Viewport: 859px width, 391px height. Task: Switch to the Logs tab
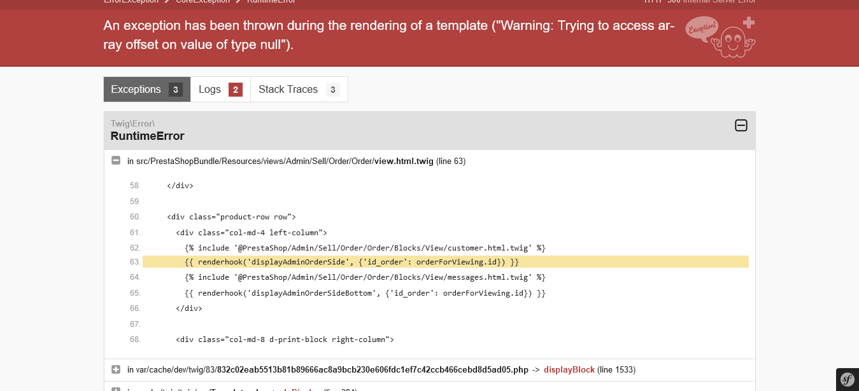209,90
